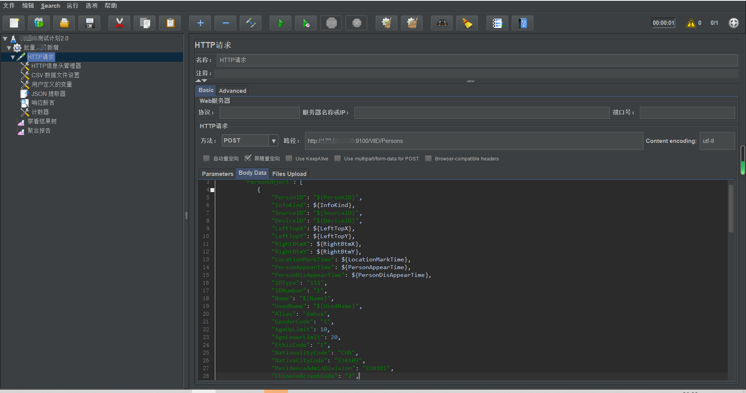Click the Open folder icon in toolbar
The image size is (746, 393).
tap(64, 23)
